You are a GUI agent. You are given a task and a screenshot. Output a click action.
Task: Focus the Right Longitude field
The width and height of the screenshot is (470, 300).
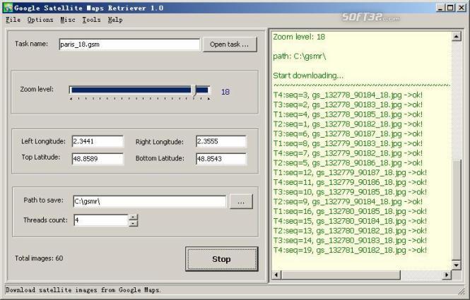[x=221, y=141]
